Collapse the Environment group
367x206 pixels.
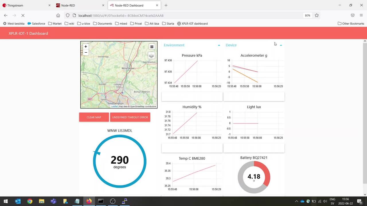pyautogui.click(x=219, y=45)
